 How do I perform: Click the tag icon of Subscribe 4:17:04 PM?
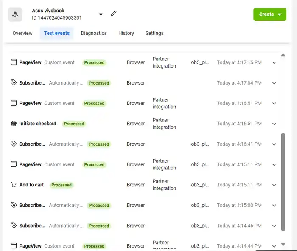point(14,82)
